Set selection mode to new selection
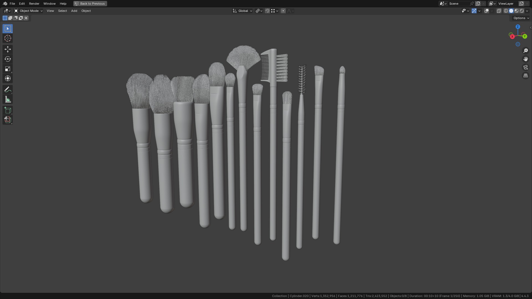The height and width of the screenshot is (299, 532). click(x=5, y=18)
